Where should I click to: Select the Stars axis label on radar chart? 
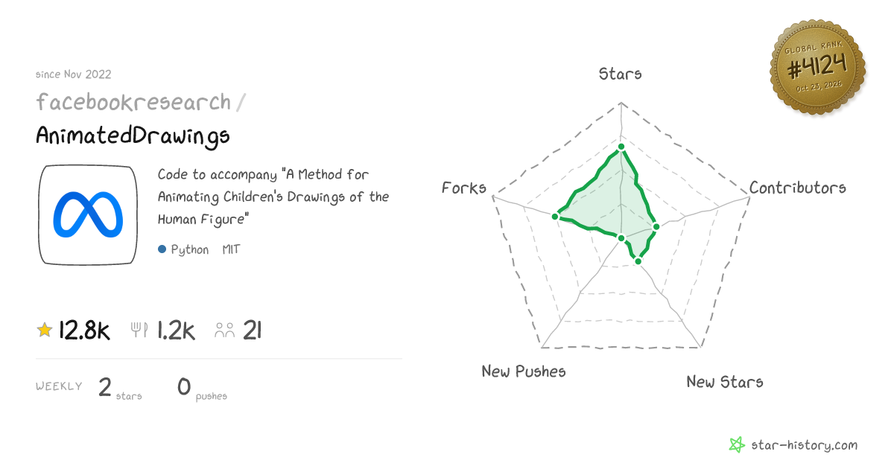(x=621, y=74)
